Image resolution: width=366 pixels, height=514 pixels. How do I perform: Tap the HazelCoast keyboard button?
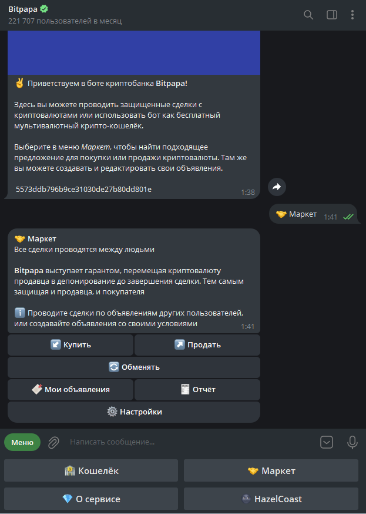pyautogui.click(x=271, y=499)
